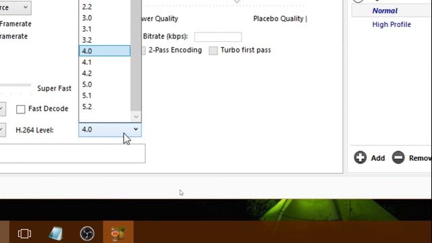Open OBS Studio from the taskbar

pyautogui.click(x=87, y=234)
